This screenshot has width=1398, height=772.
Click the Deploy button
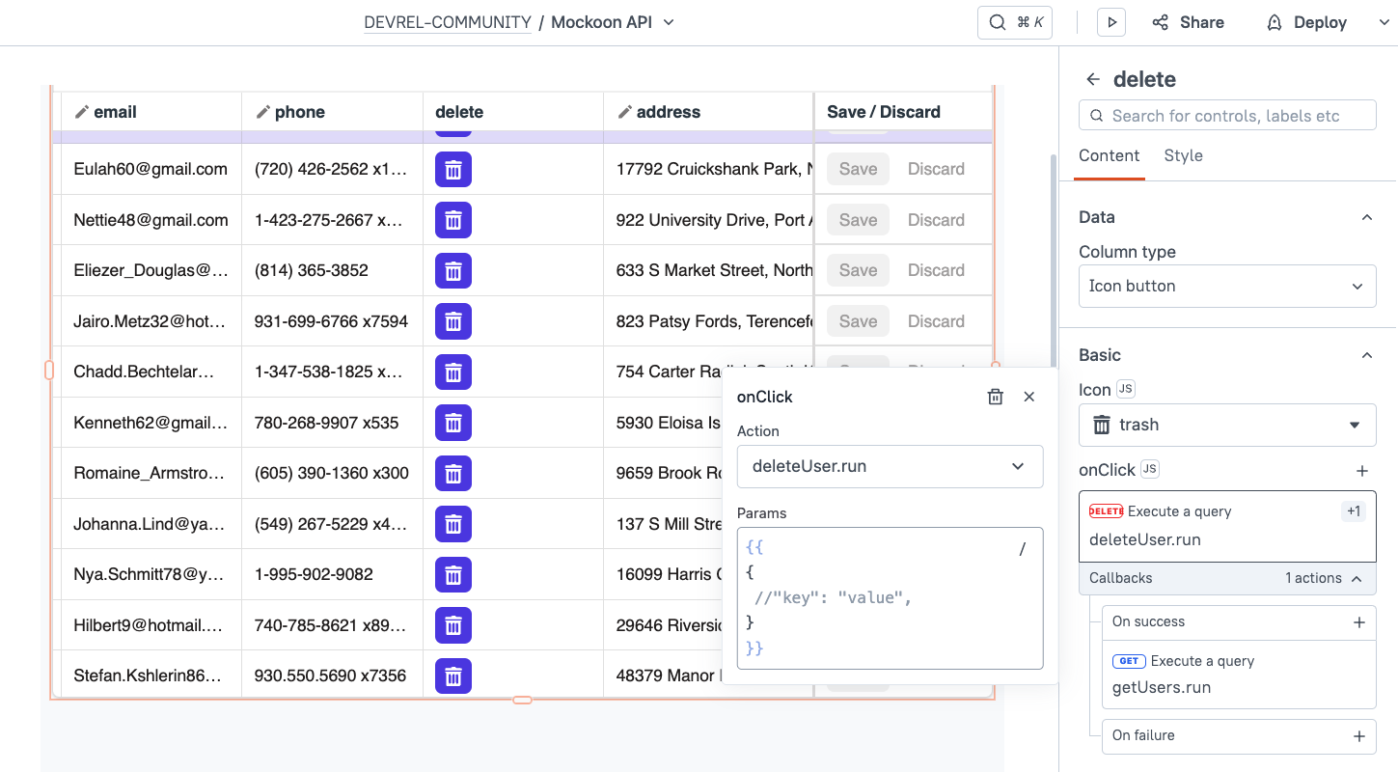(1306, 22)
